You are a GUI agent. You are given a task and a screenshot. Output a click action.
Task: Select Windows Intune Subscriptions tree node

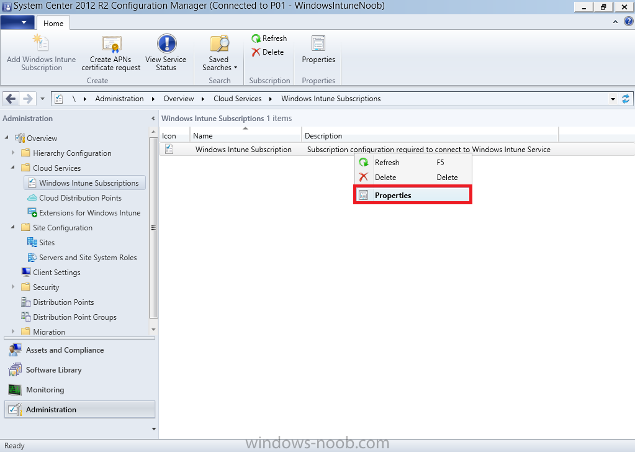point(84,183)
